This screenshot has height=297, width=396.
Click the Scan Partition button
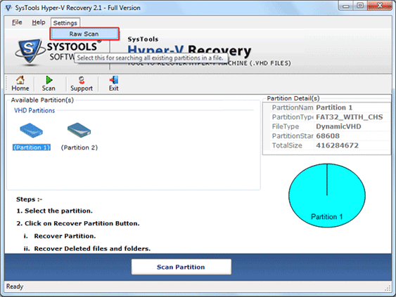point(181,267)
